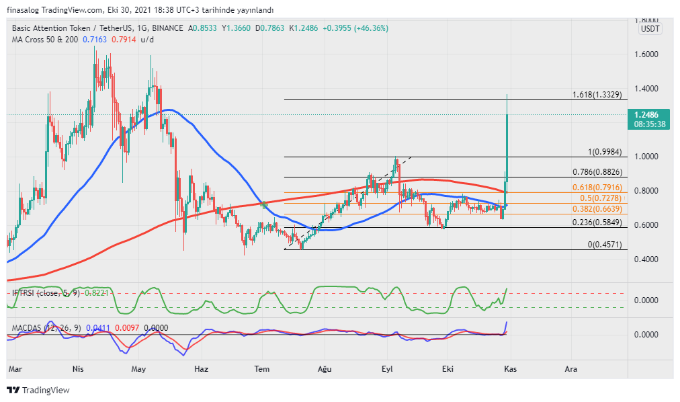The height and width of the screenshot is (402, 680).
Task: Click the Eki label on time axis
Action: 448,369
